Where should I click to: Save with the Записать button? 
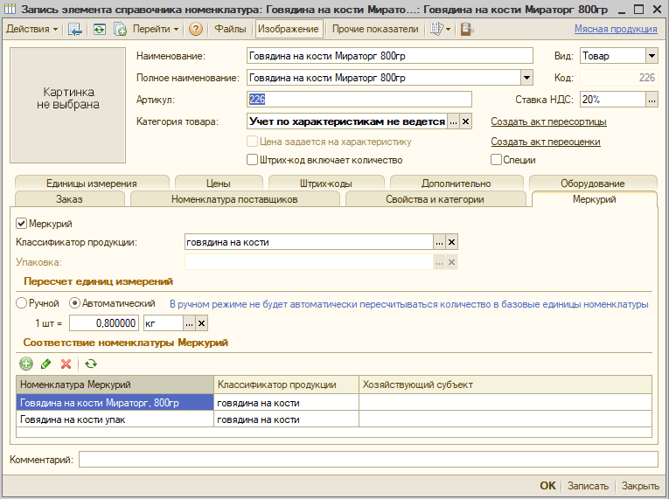click(x=588, y=486)
